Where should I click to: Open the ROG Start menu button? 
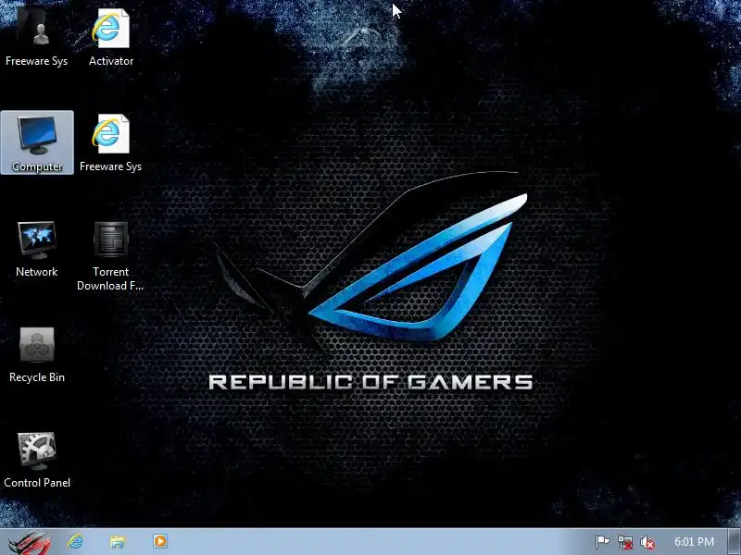pos(30,542)
